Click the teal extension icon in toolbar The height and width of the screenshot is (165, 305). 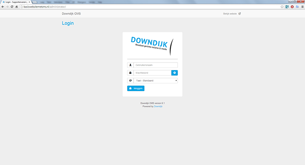point(287,7)
